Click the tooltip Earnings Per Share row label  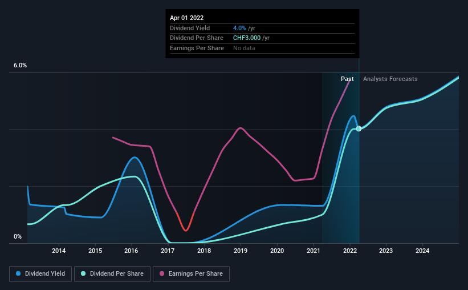pos(197,48)
